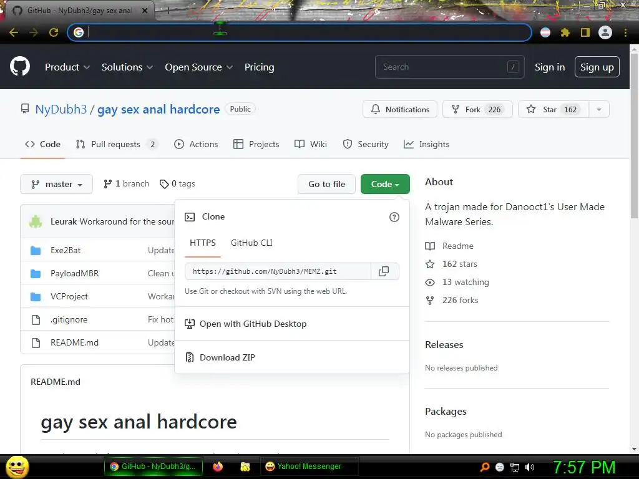Go back with browser back arrow

pyautogui.click(x=14, y=32)
